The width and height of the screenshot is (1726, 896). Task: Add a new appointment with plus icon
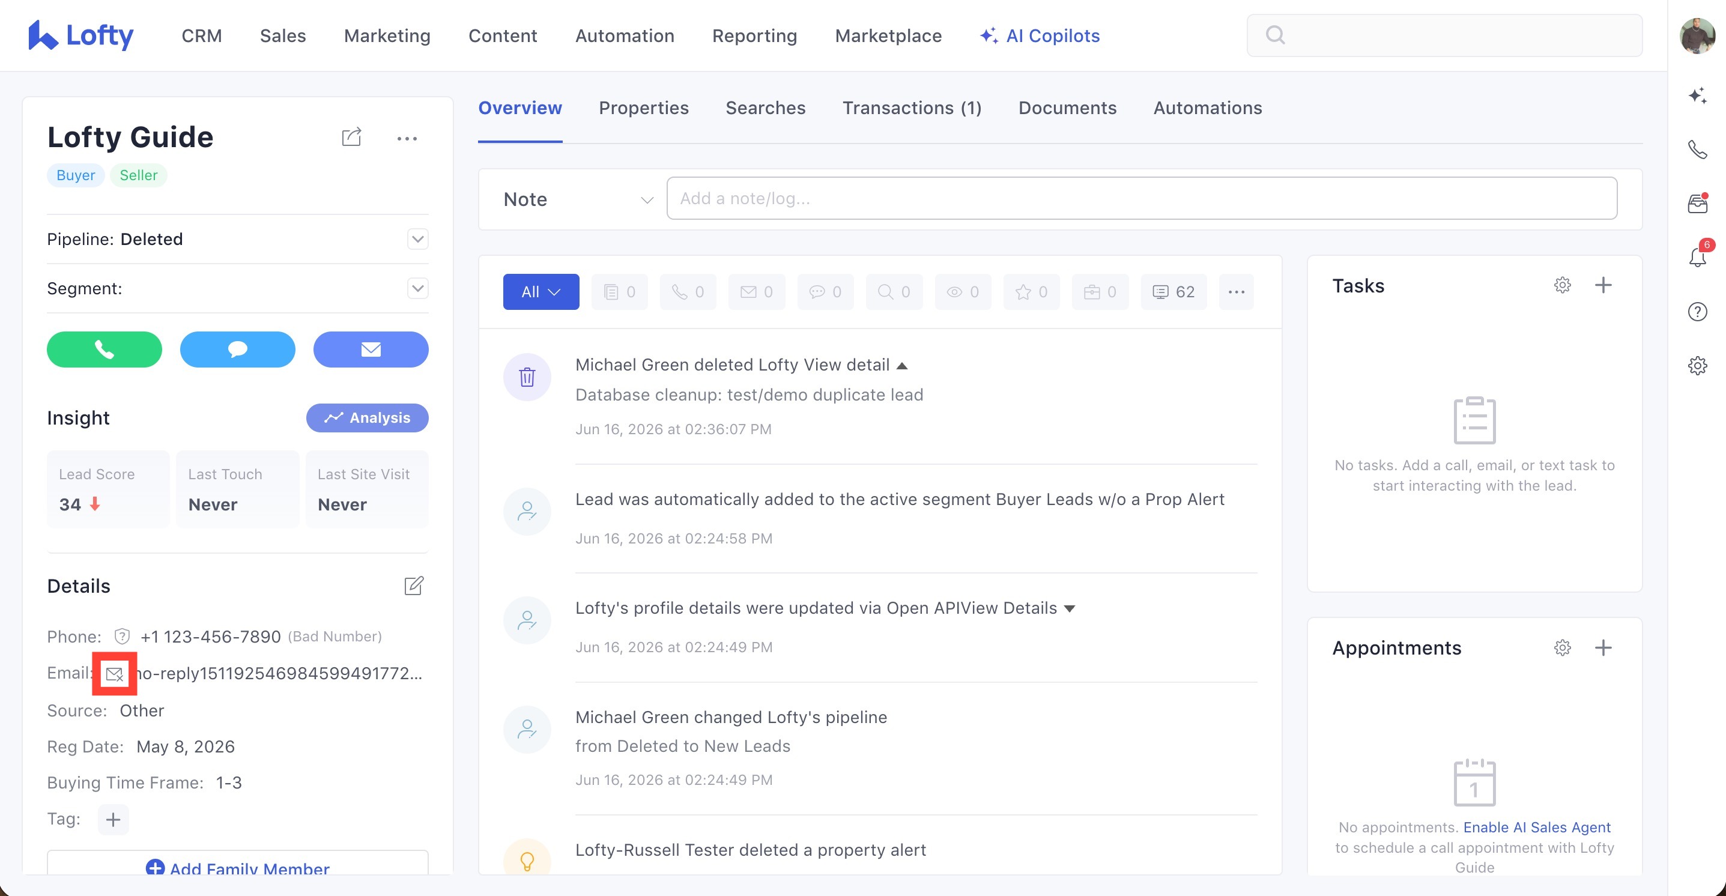1603,647
